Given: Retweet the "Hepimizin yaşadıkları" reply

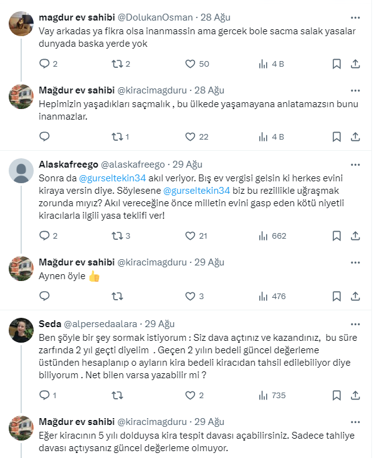Looking at the screenshot, I should 116,136.
